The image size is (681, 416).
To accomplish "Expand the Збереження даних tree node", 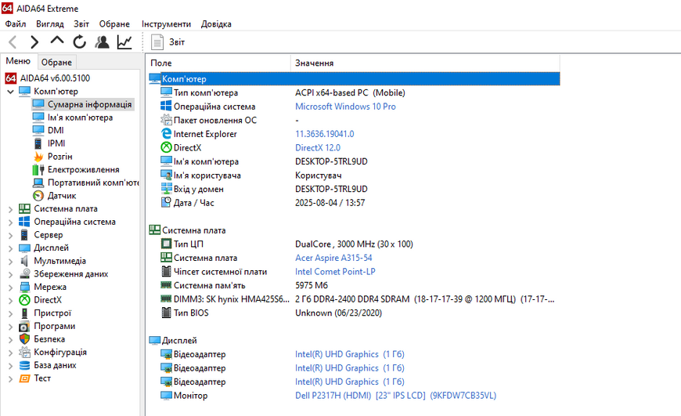I will 11,274.
